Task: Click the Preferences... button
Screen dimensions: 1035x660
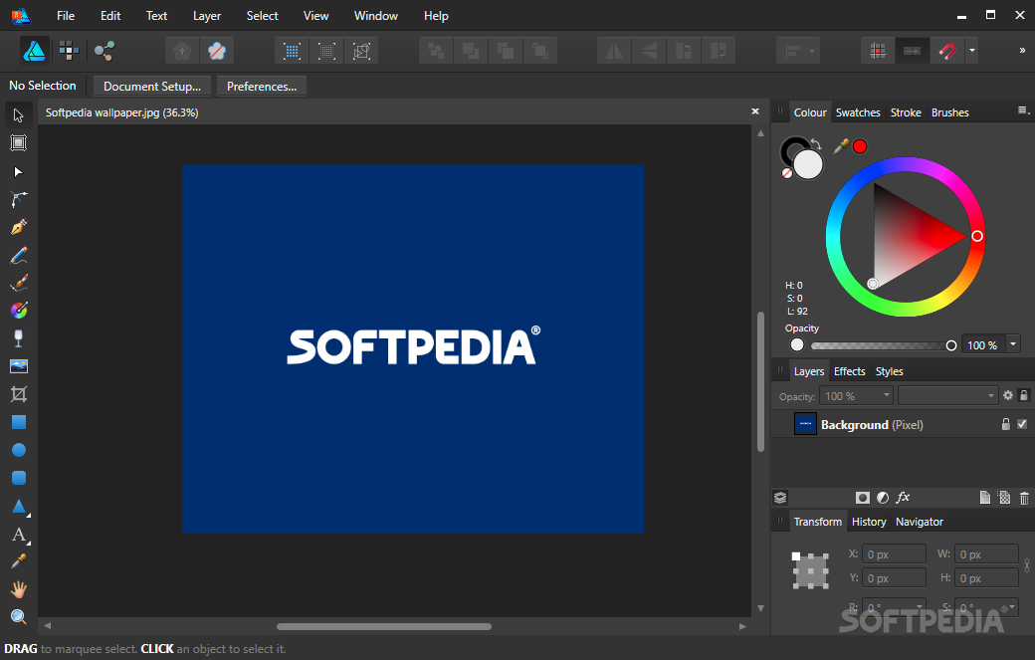Action: [x=262, y=87]
